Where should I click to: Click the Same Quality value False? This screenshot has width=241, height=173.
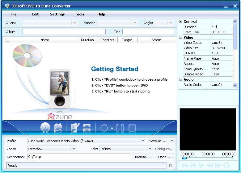[222, 69]
